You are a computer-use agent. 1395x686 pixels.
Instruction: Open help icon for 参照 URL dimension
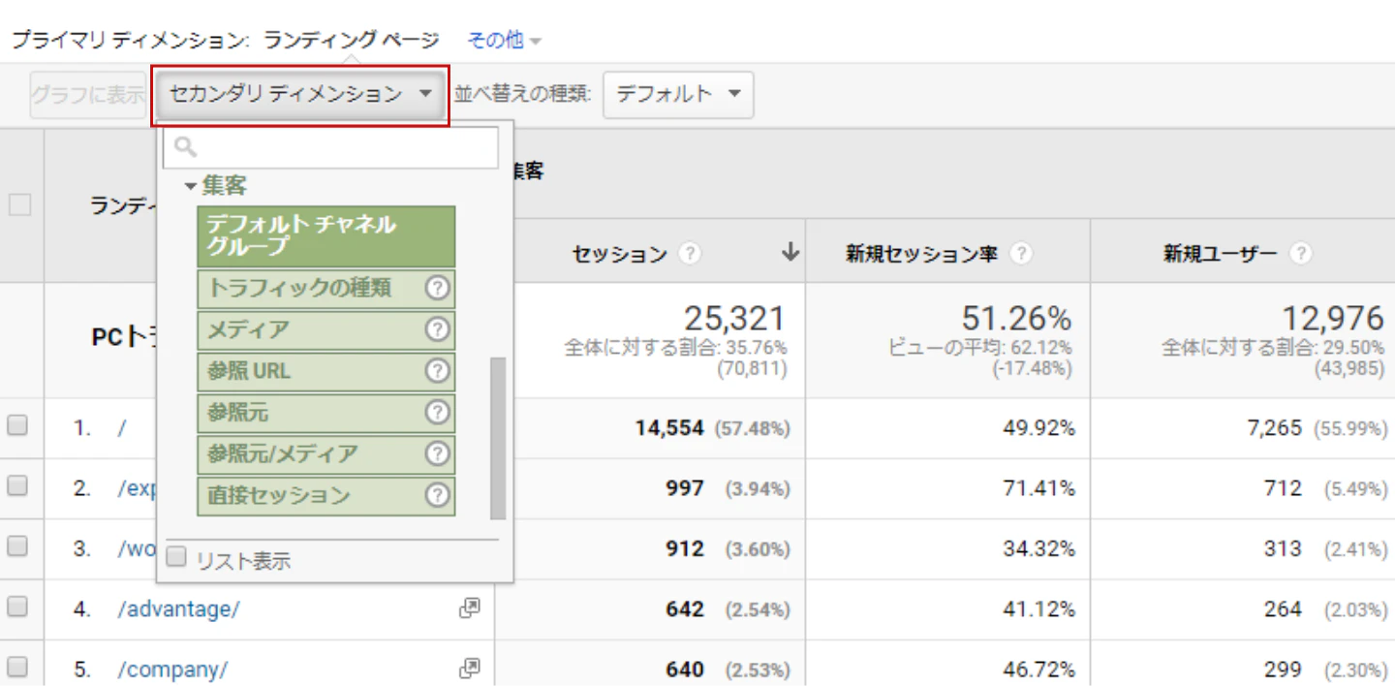[438, 371]
